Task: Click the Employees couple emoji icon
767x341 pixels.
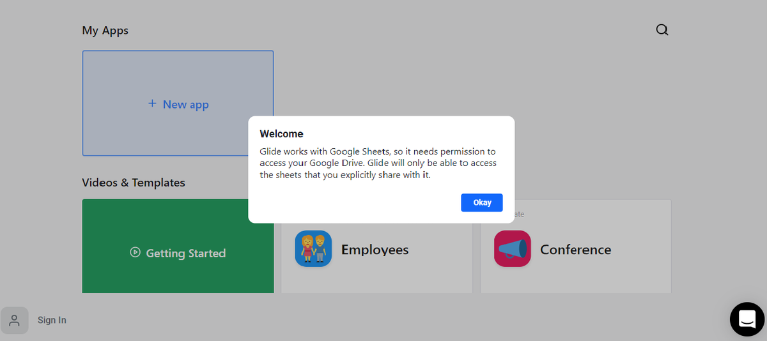Action: point(313,248)
